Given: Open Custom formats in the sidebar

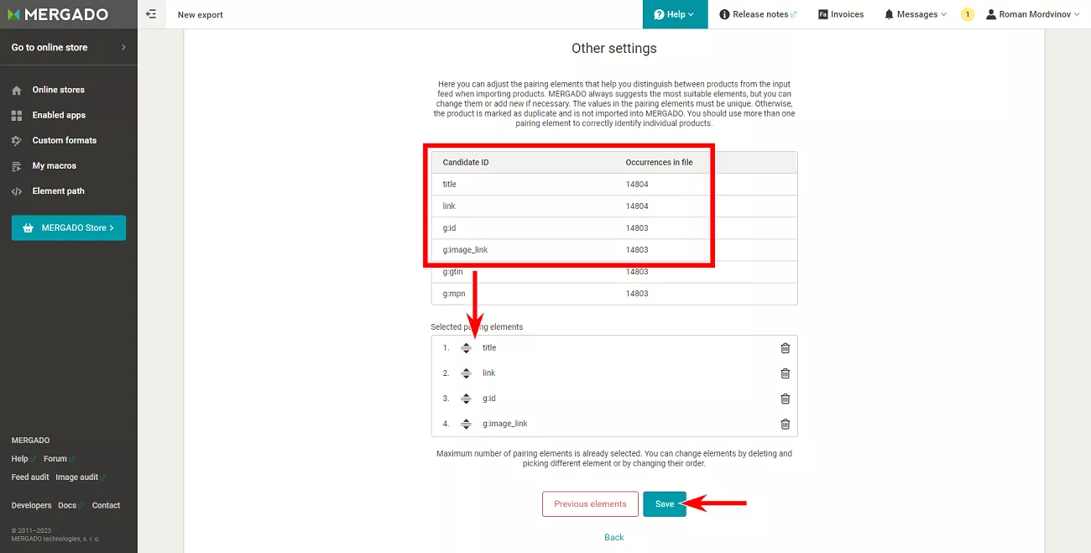Looking at the screenshot, I should (x=64, y=140).
